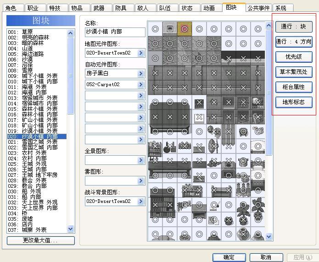The height and width of the screenshot is (262, 319).
Task: Open the 战斗背景图形 battleback picker
Action: (x=140, y=201)
